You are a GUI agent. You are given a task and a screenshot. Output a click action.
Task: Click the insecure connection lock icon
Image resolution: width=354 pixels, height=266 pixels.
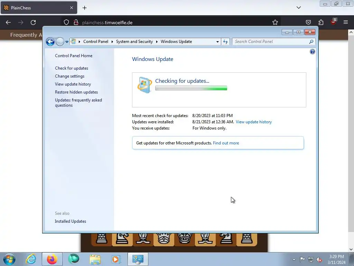click(76, 23)
